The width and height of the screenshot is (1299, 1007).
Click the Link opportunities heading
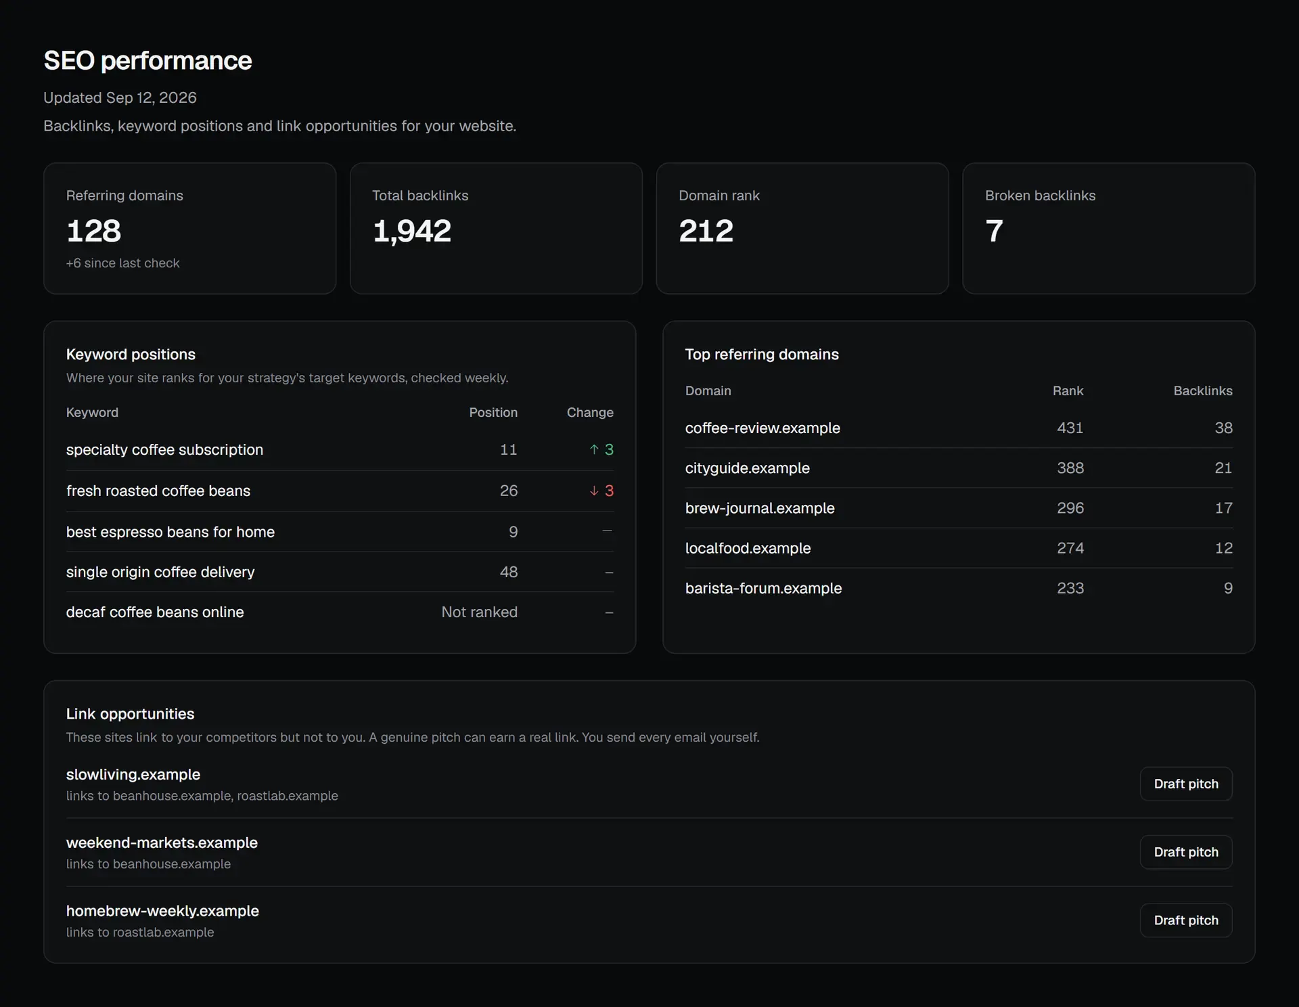130,714
